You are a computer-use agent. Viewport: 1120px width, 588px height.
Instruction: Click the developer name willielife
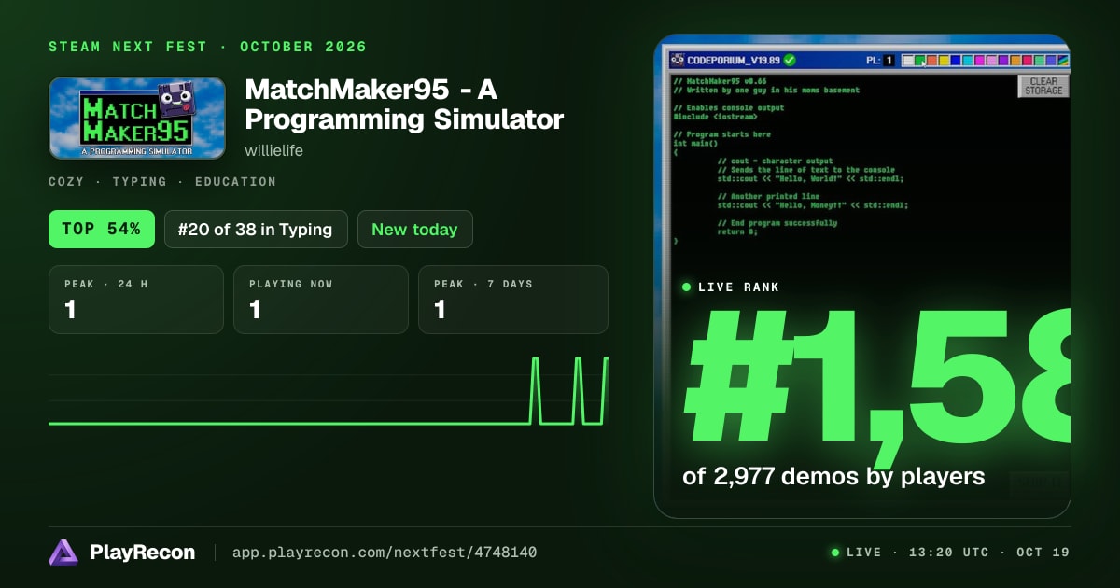point(273,150)
